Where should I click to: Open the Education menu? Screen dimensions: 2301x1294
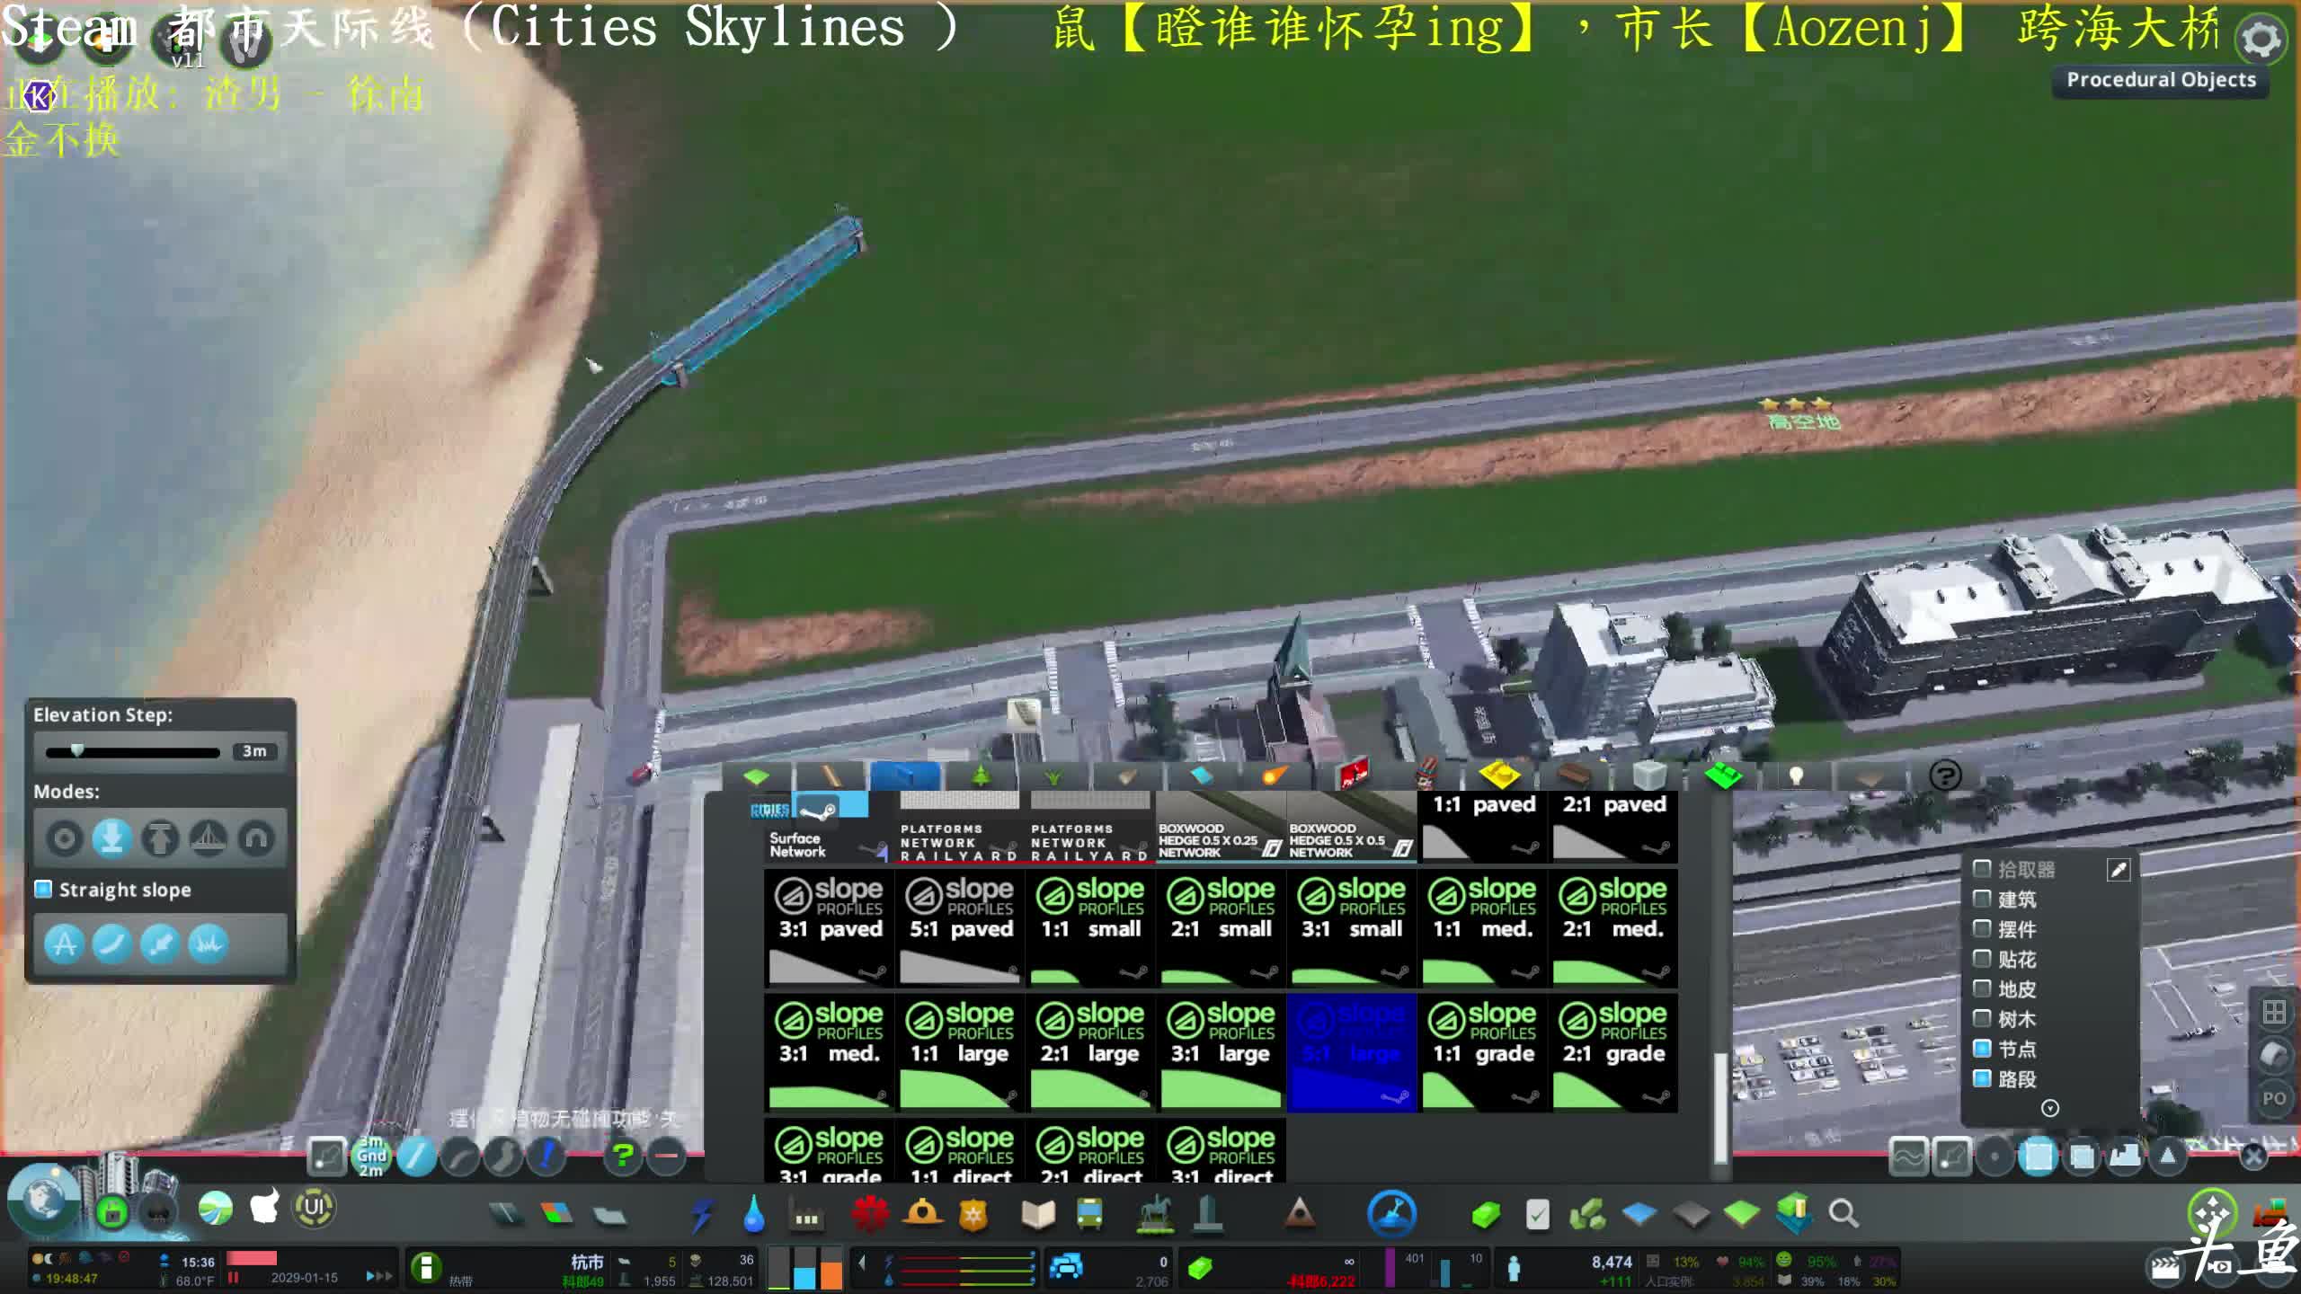point(1038,1215)
